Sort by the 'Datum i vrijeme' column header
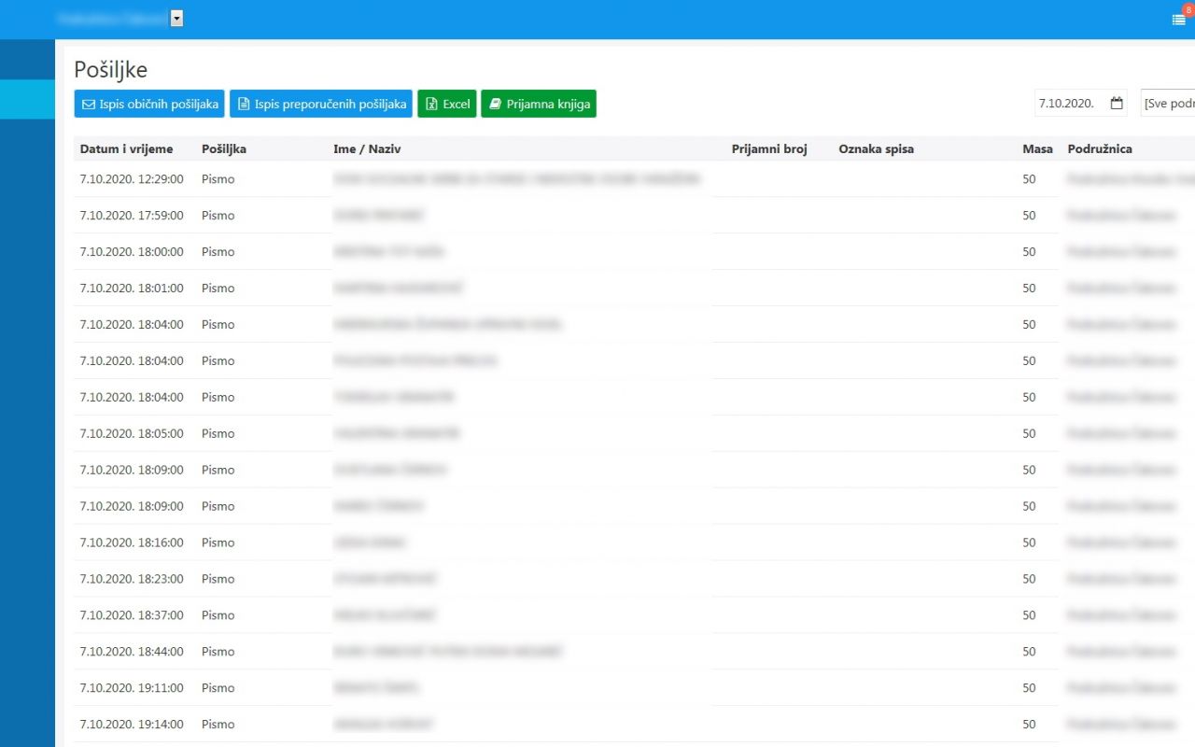The image size is (1195, 747). click(126, 149)
